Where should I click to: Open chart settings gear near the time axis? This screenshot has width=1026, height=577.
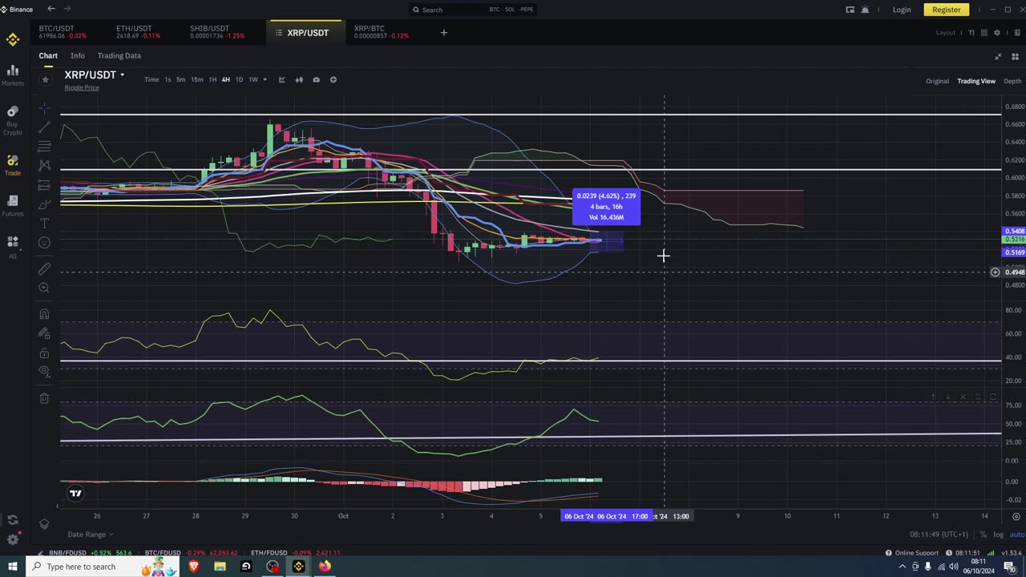point(1016,516)
